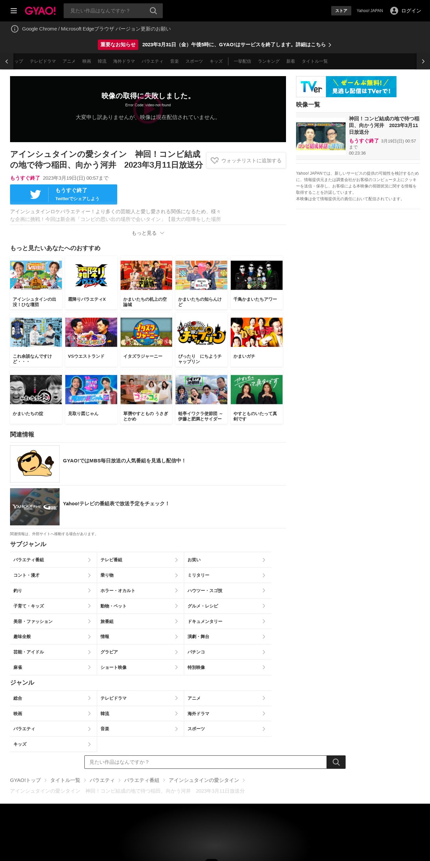
Task: Open 霜降りバラエティX recommendation
Action: pos(91,283)
